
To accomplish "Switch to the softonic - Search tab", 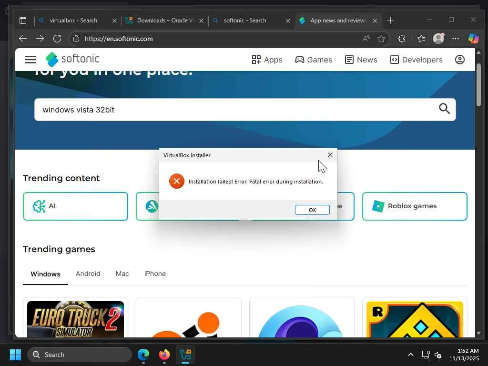I will point(245,20).
